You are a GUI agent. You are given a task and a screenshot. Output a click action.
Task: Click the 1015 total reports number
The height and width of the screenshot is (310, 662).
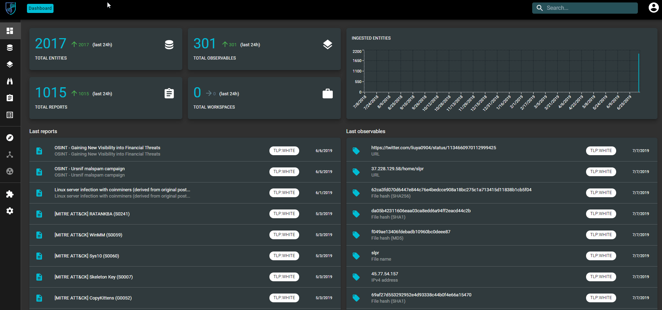pos(51,93)
